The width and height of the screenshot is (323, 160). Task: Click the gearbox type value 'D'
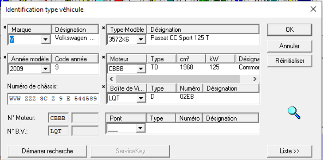pos(152,97)
